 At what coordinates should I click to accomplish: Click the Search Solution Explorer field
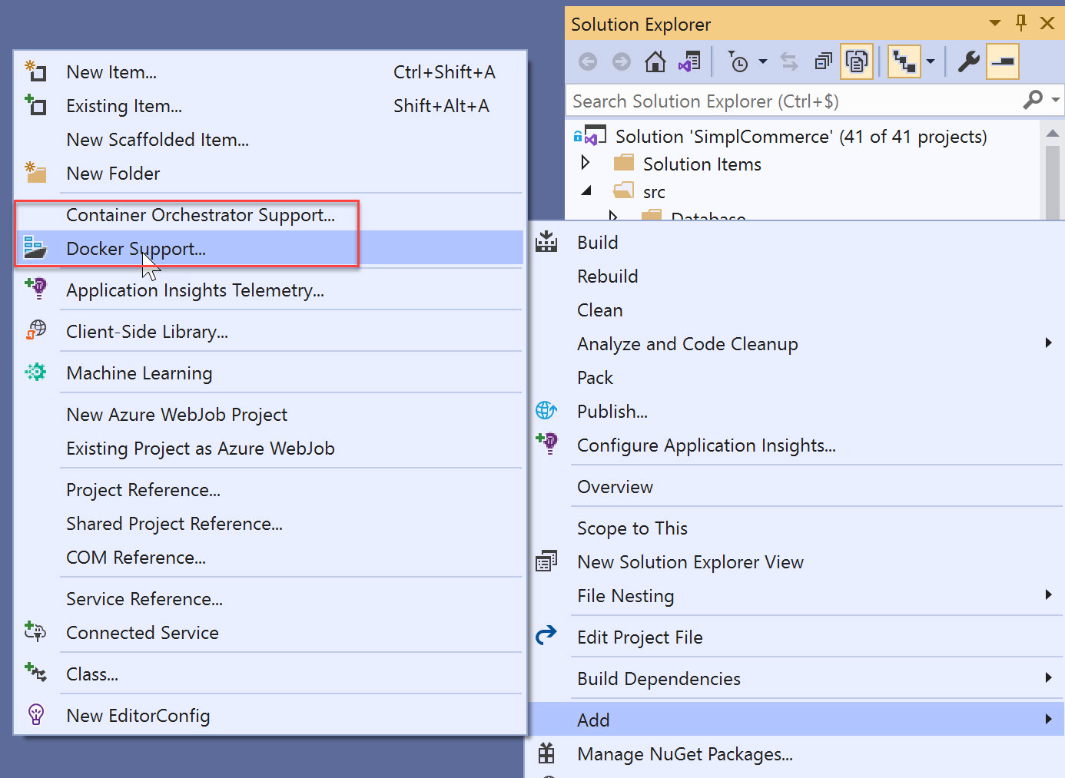[791, 101]
